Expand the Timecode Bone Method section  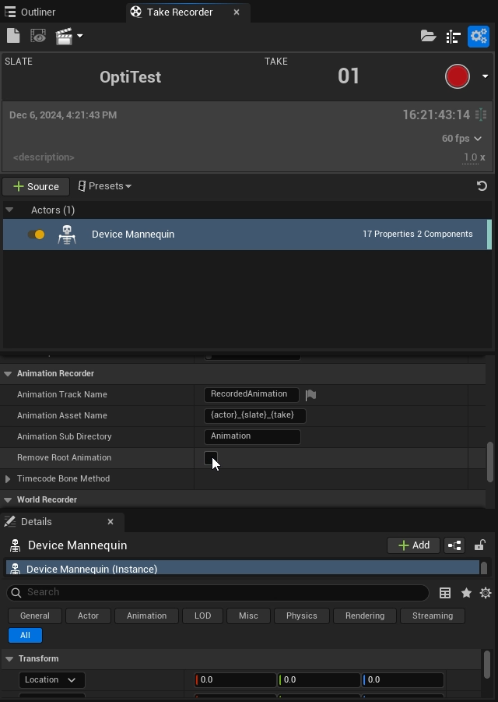[8, 478]
